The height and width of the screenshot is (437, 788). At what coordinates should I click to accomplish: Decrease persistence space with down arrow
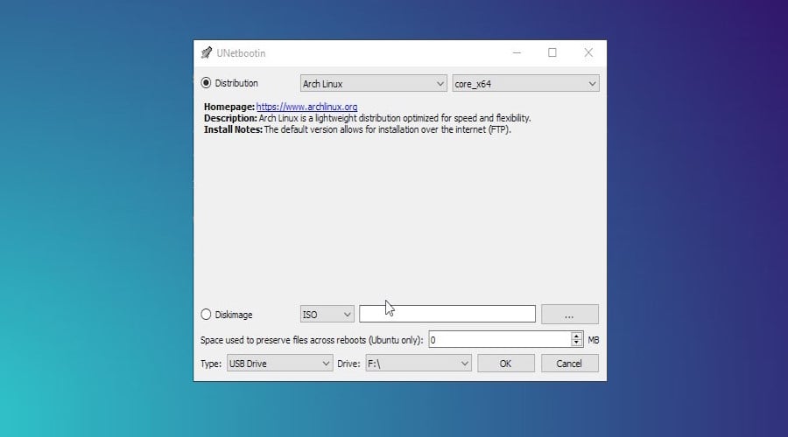point(576,343)
